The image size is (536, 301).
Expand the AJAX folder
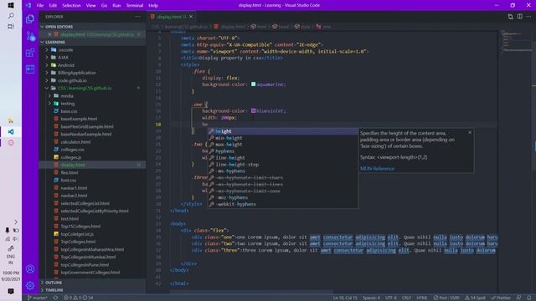point(63,58)
